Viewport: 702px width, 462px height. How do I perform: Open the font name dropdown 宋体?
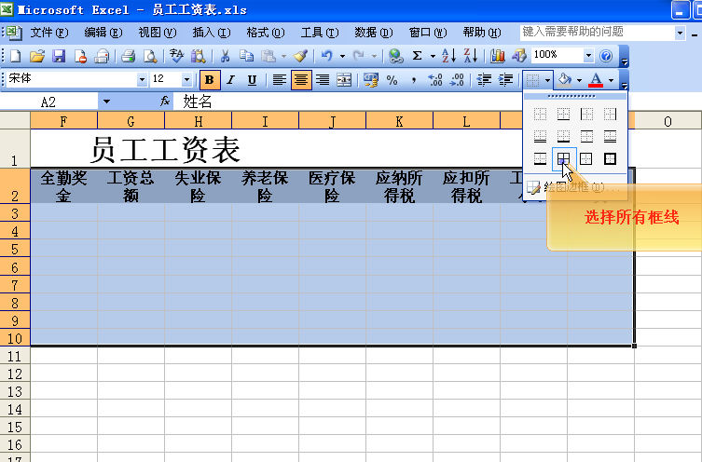click(x=142, y=80)
